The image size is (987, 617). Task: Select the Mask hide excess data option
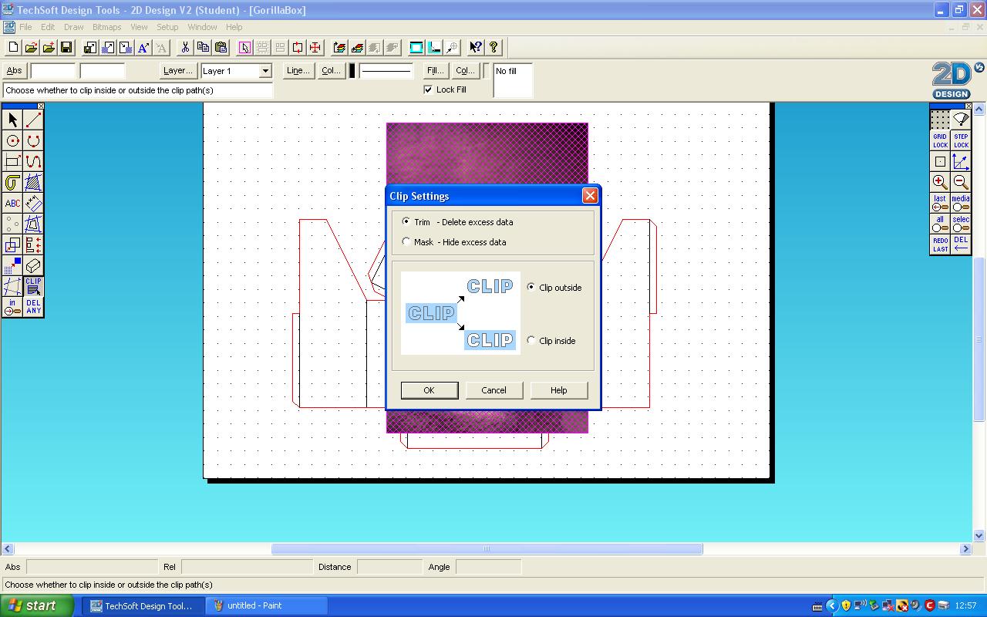click(x=406, y=241)
